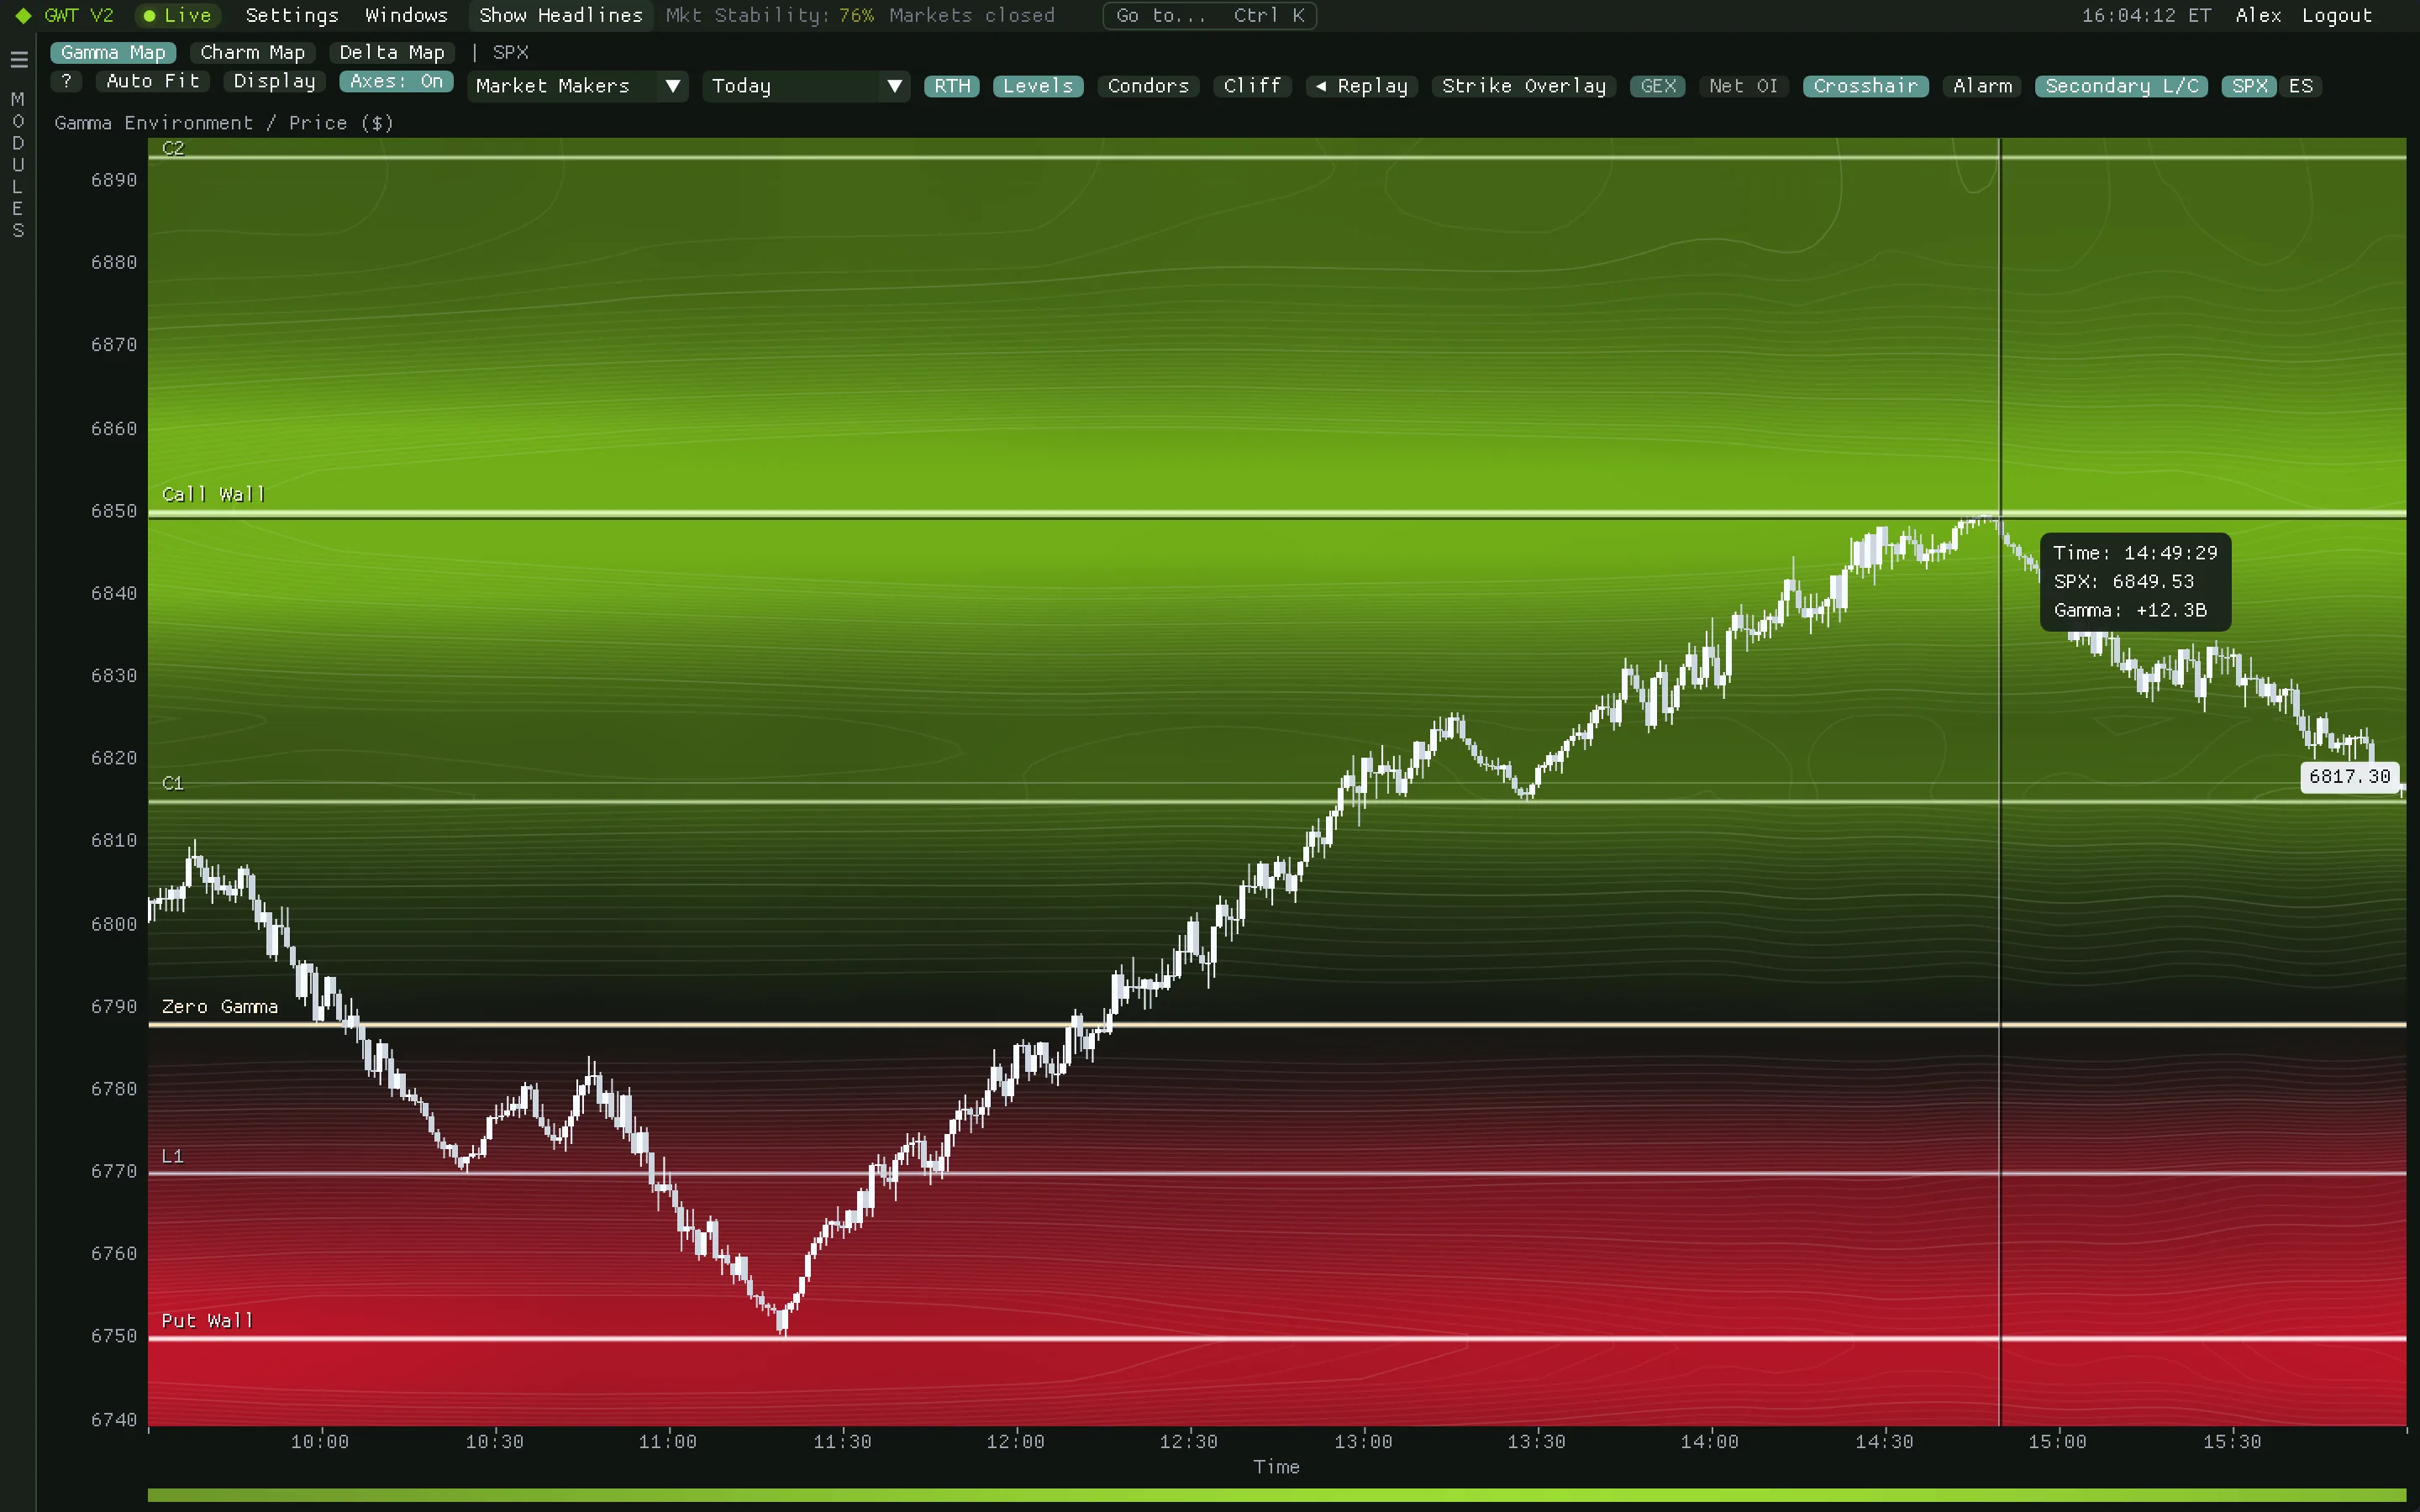The width and height of the screenshot is (2420, 1512).
Task: Log out via the Logout link
Action: pyautogui.click(x=2336, y=15)
